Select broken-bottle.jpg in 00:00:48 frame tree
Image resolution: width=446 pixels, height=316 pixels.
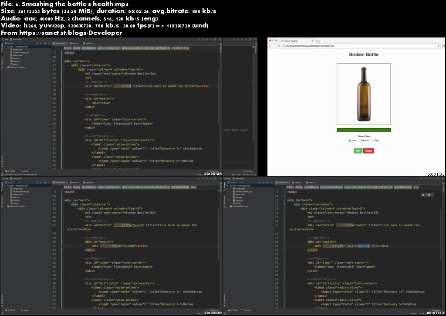pyautogui.click(x=20, y=52)
